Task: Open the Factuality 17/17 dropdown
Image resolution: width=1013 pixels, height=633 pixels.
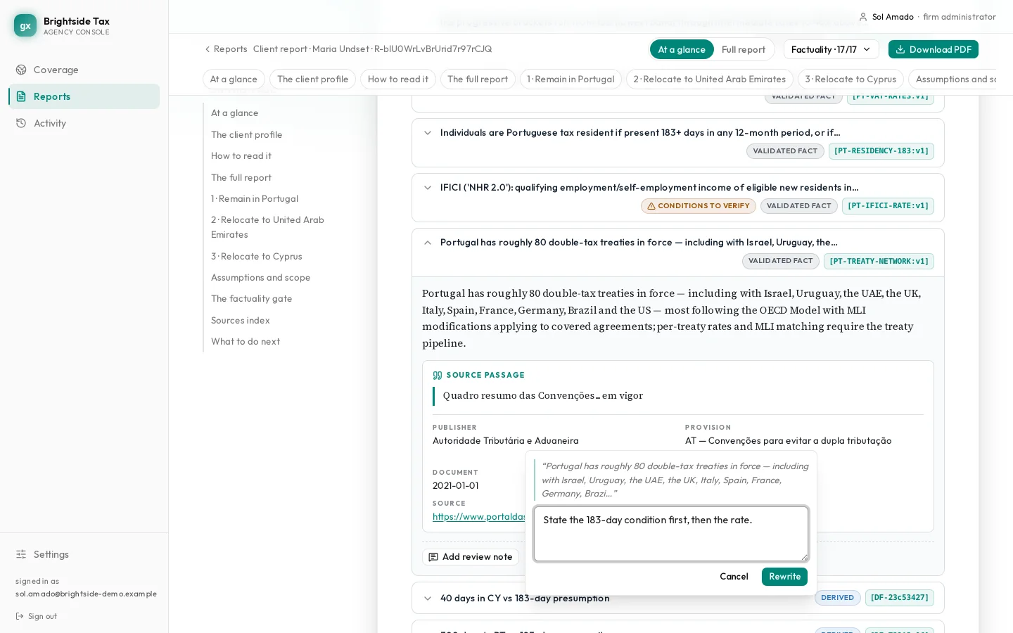Action: (x=831, y=49)
